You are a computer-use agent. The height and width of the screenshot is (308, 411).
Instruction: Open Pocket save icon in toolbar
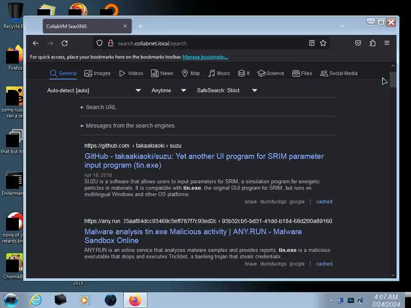tap(358, 43)
